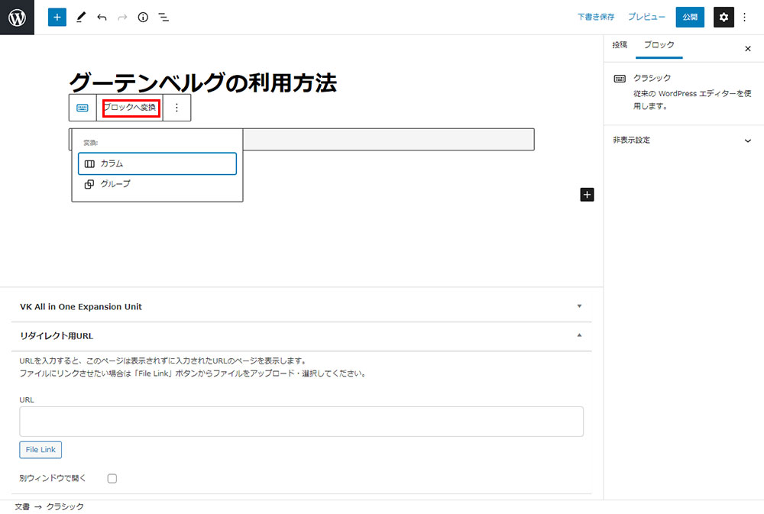Open the top-right options three-dot menu

[x=745, y=17]
